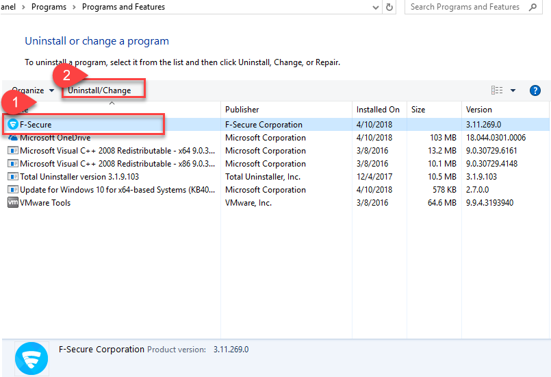Sort programs by the Size column

[x=418, y=110]
